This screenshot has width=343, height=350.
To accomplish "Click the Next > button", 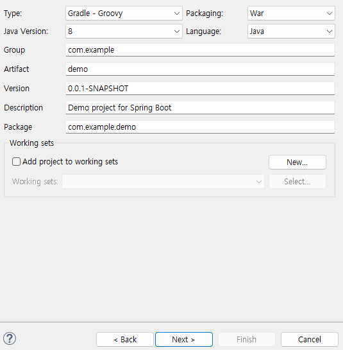I will [184, 339].
